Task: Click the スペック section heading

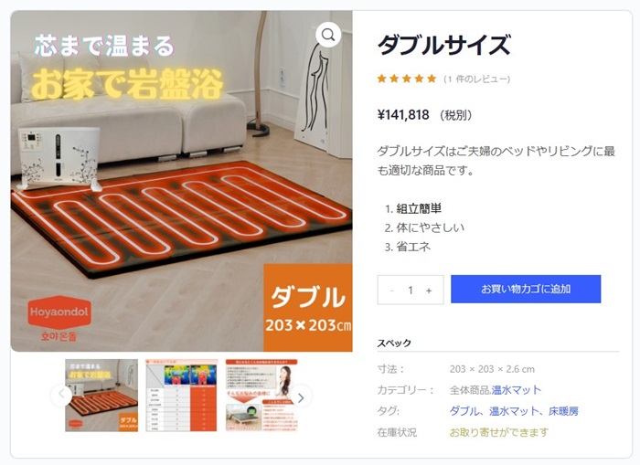Action: click(394, 343)
